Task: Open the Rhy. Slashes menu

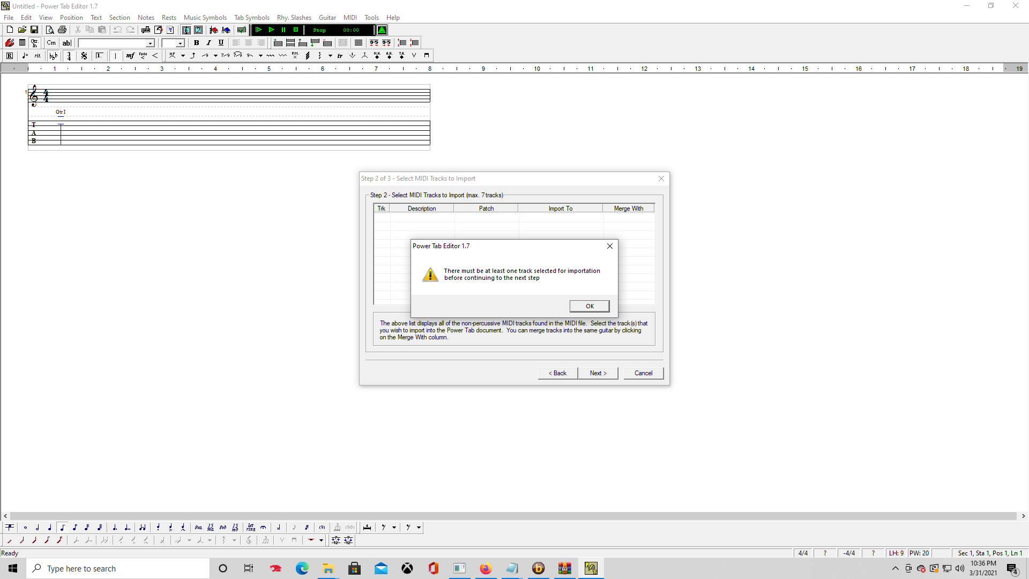Action: pos(294,17)
